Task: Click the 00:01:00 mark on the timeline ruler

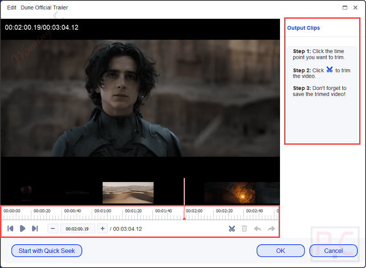Action: (102, 211)
